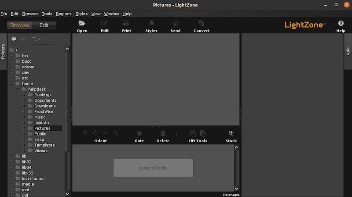The width and height of the screenshot is (352, 197).
Task: Click the No images status text
Action: pos(231,195)
